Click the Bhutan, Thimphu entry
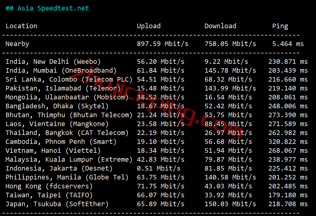The height and width of the screenshot is (216, 316). pos(69,115)
